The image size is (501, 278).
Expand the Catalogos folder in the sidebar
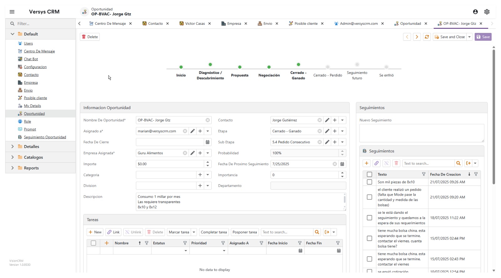point(13,157)
